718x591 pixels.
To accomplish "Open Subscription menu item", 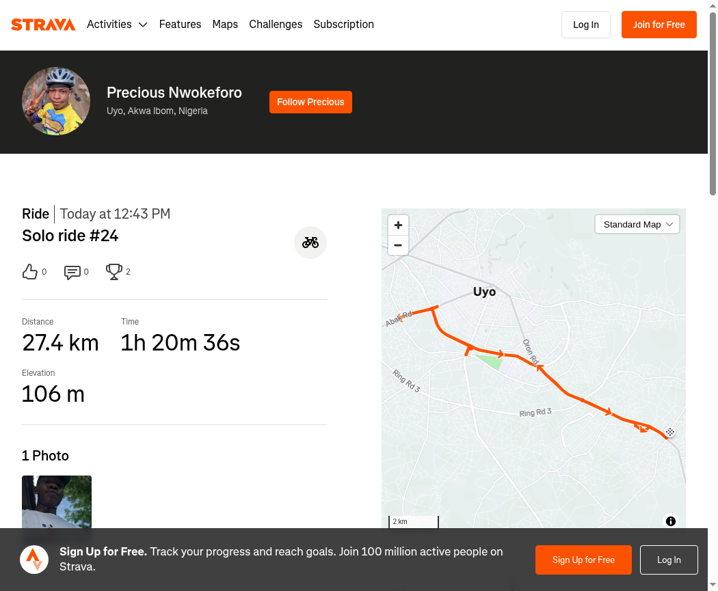I will click(x=343, y=24).
